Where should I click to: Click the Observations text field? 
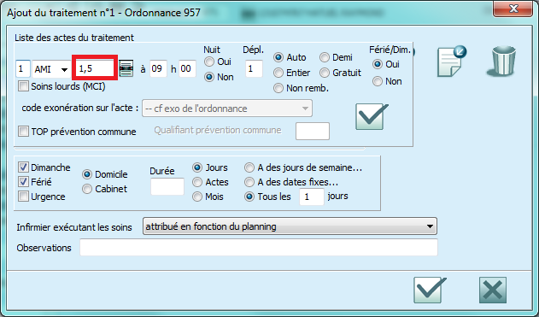click(259, 248)
